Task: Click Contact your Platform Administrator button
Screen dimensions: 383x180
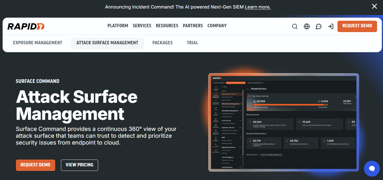Action: (271, 155)
